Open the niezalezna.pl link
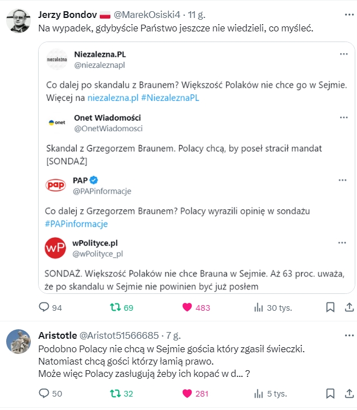 113,98
